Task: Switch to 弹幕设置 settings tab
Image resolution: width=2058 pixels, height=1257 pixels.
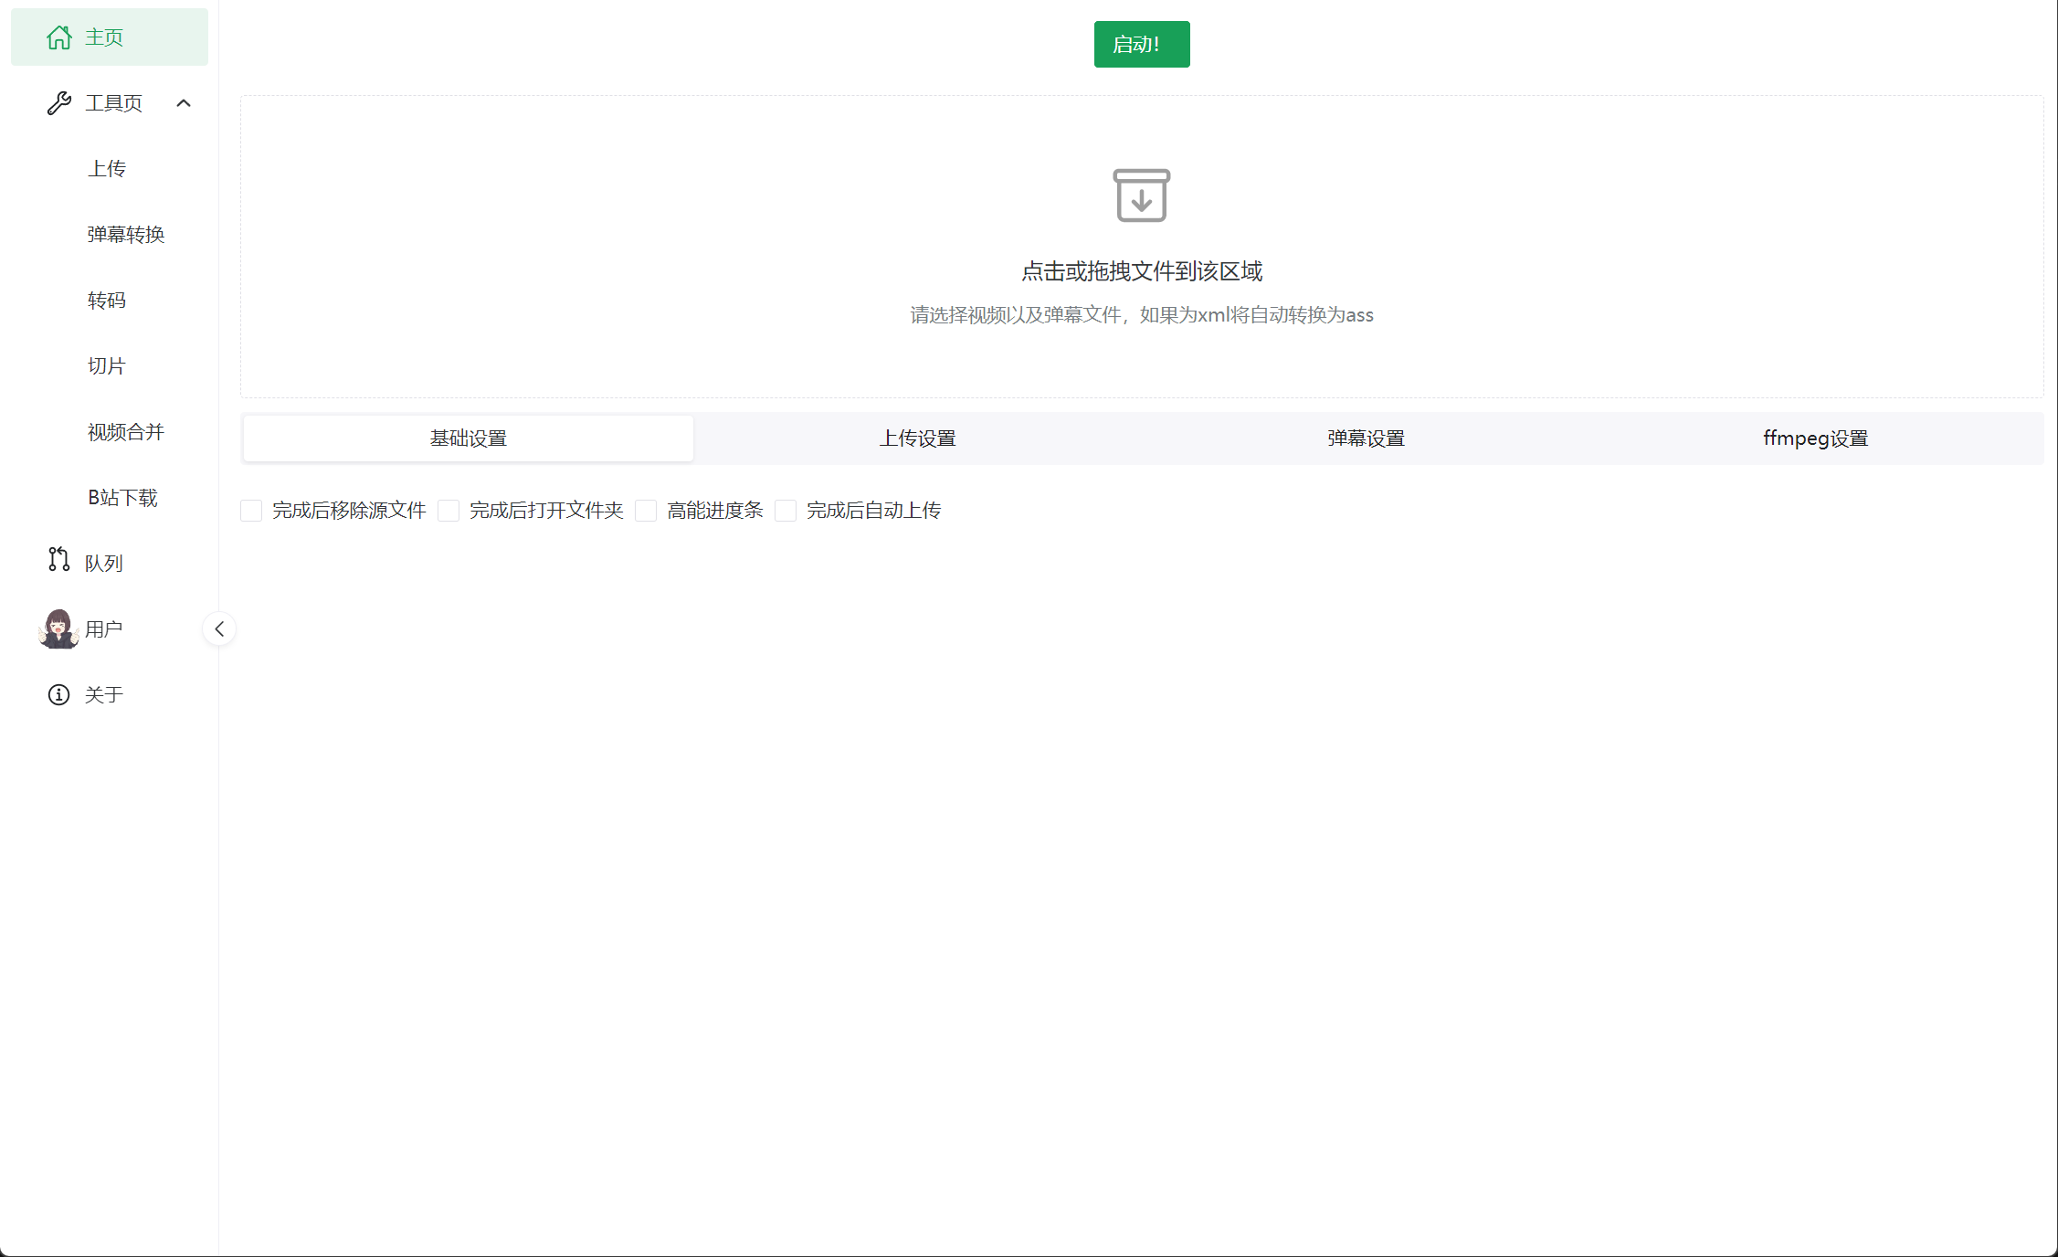Action: (1364, 438)
